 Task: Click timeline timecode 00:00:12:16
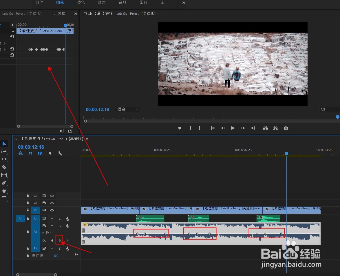click(x=31, y=147)
